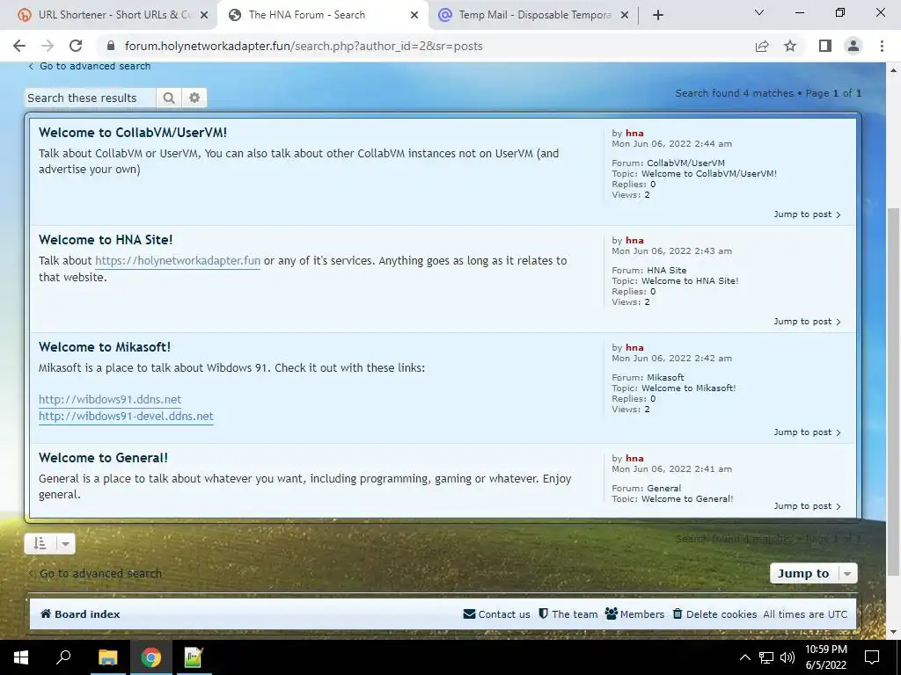Select The HNA Forum - Search tab
Image resolution: width=901 pixels, height=675 pixels.
click(x=322, y=15)
